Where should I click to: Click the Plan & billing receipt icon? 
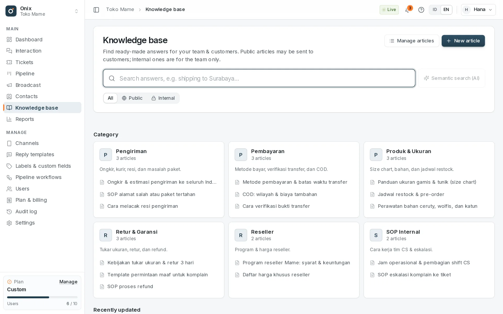coord(9,200)
